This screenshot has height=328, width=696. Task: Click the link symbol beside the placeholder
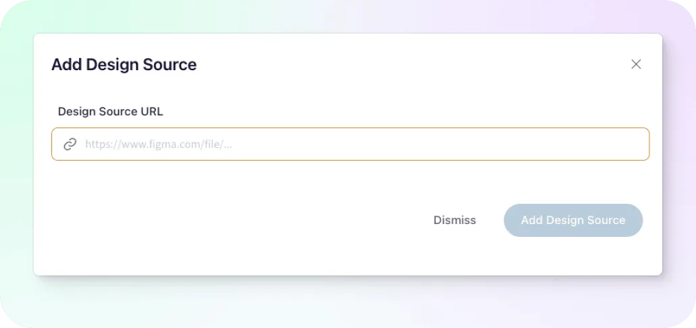pyautogui.click(x=70, y=144)
